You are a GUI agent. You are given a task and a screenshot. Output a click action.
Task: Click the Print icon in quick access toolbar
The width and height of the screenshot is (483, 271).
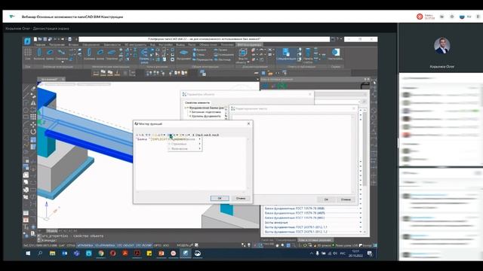click(x=69, y=39)
